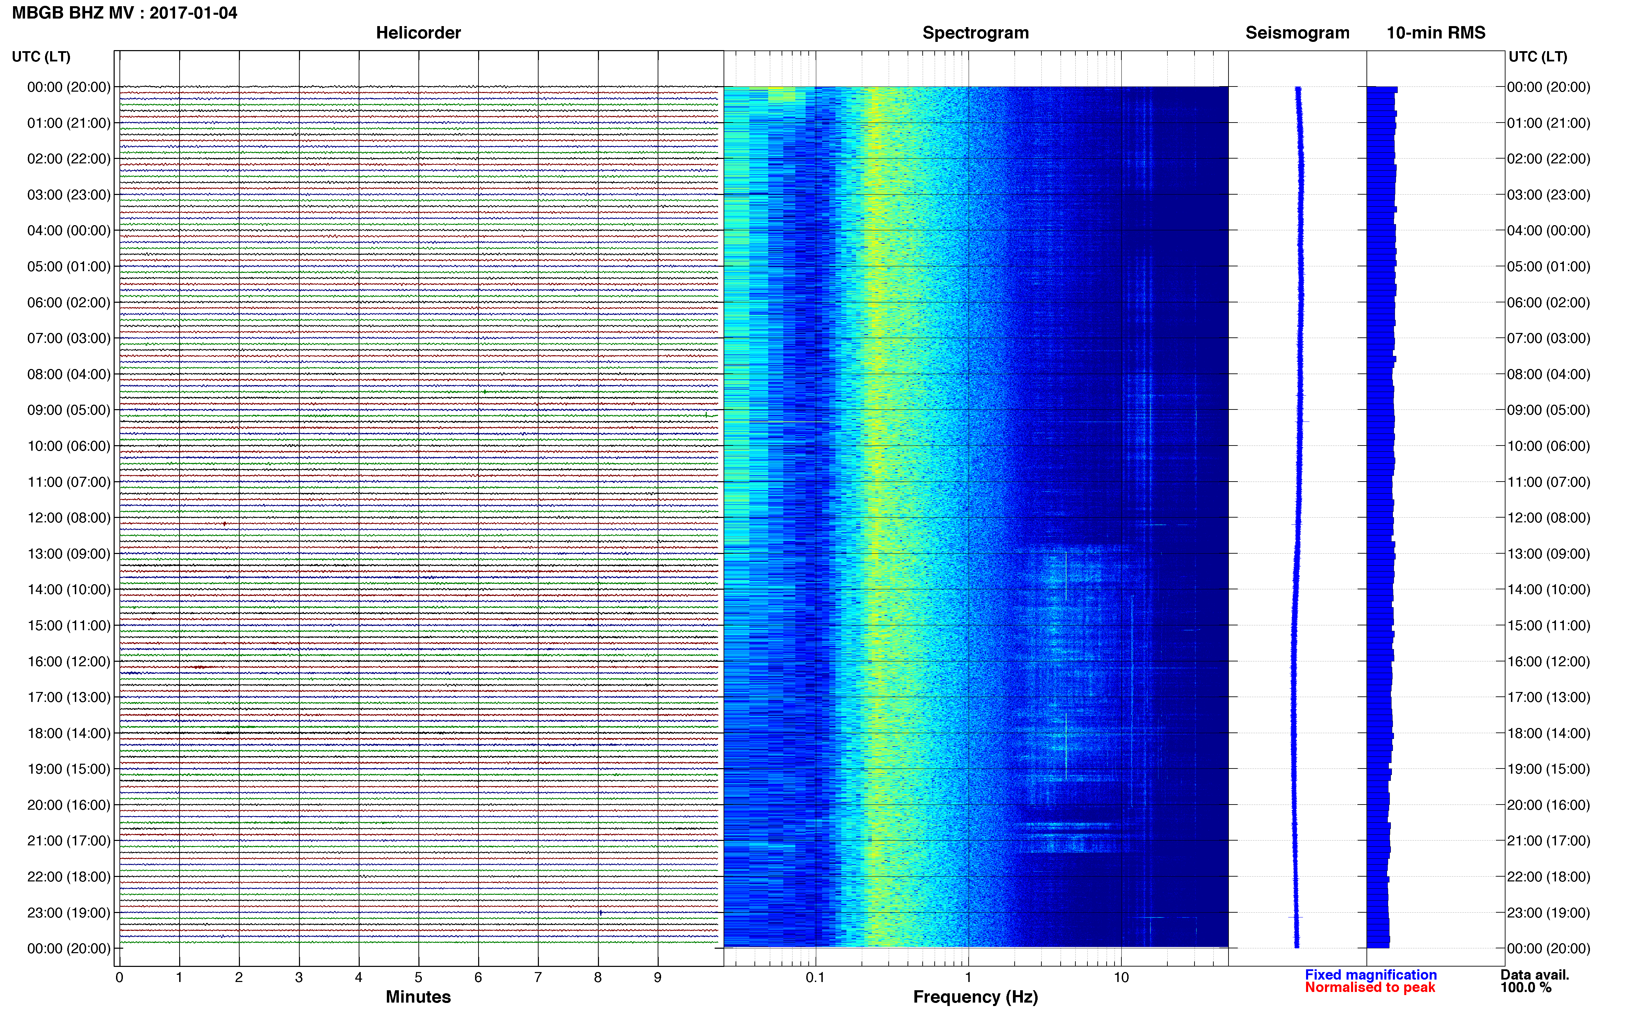Click the 'Helicorder' panel heading
Screen dimensions: 1627x1017
418,33
